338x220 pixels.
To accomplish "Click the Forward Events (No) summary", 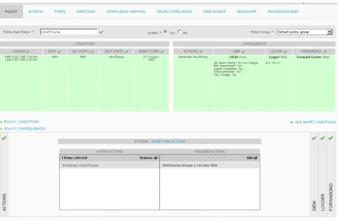I will coord(313,57).
